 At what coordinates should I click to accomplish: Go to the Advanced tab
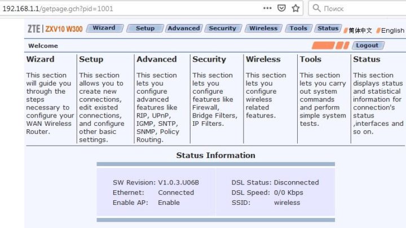tap(184, 28)
